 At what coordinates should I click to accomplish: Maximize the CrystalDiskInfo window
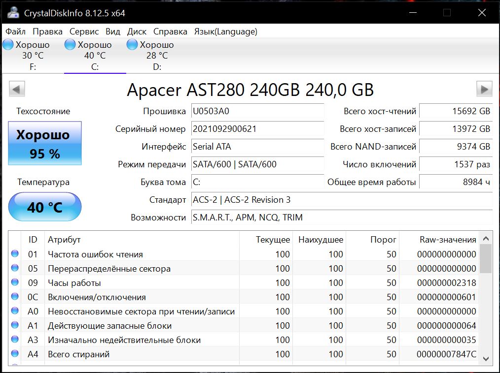coord(447,12)
